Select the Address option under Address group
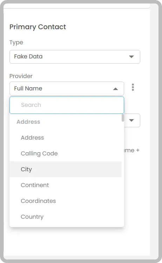 [x=66, y=137]
